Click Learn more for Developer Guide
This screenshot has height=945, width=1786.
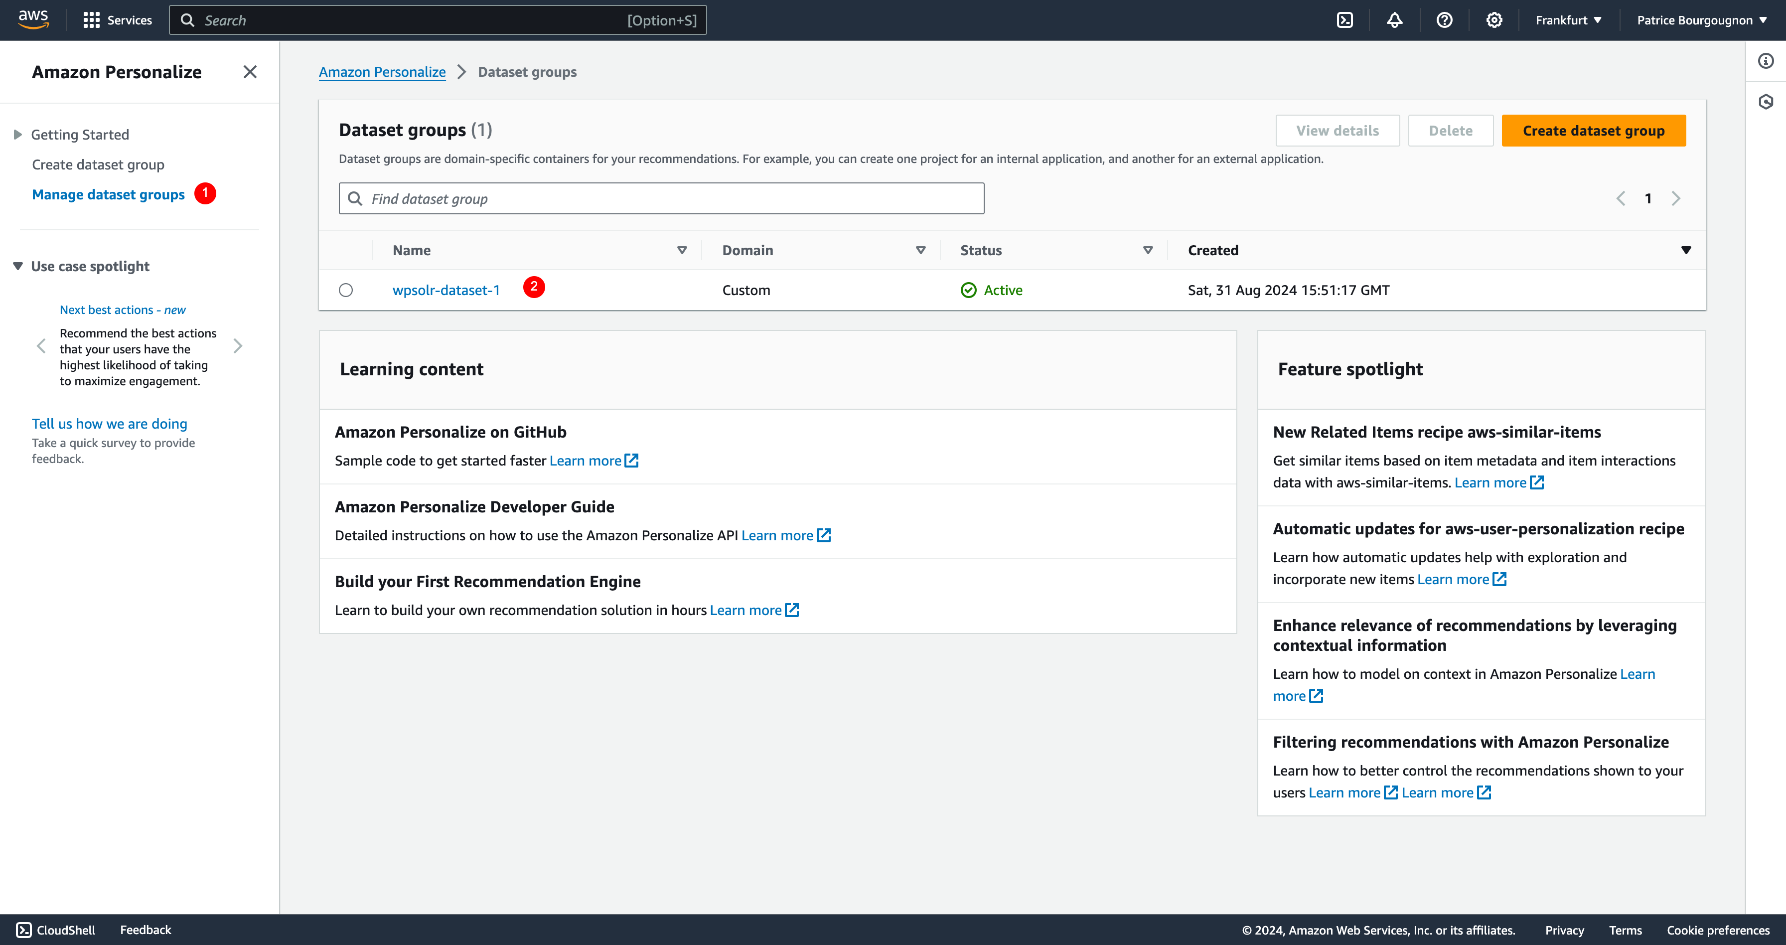click(x=777, y=535)
